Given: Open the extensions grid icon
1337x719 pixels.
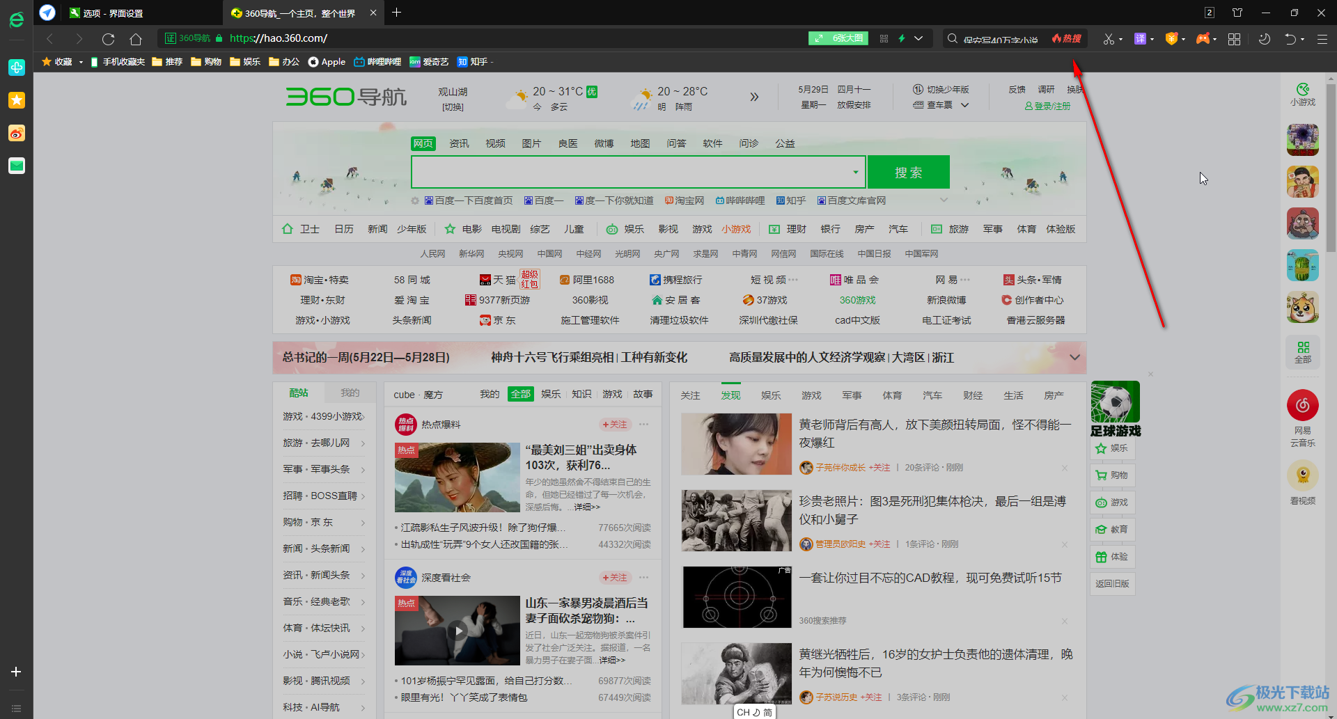Looking at the screenshot, I should point(1234,39).
